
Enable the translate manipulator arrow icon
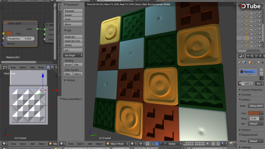157,144
